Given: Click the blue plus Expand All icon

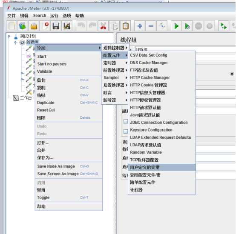Looking at the screenshot, I should [x=140, y=26].
